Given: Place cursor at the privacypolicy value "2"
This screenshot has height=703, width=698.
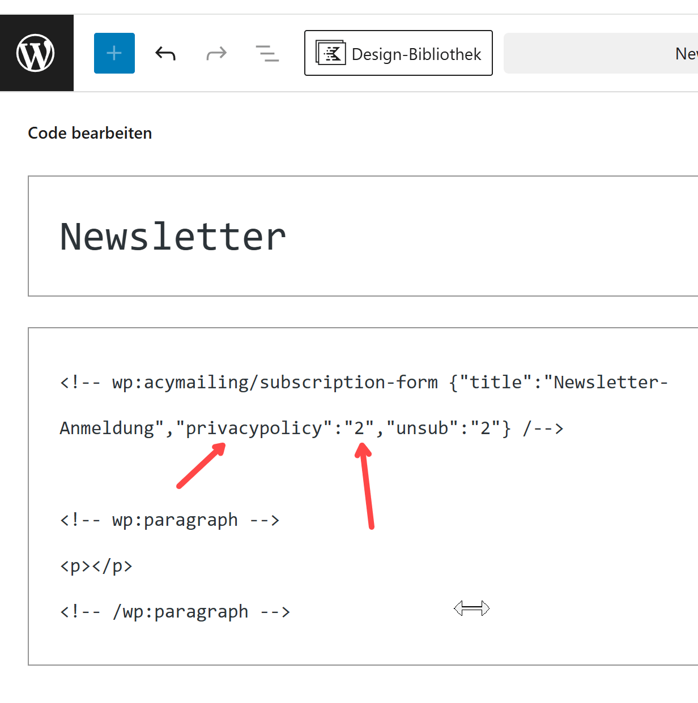Looking at the screenshot, I should 359,428.
